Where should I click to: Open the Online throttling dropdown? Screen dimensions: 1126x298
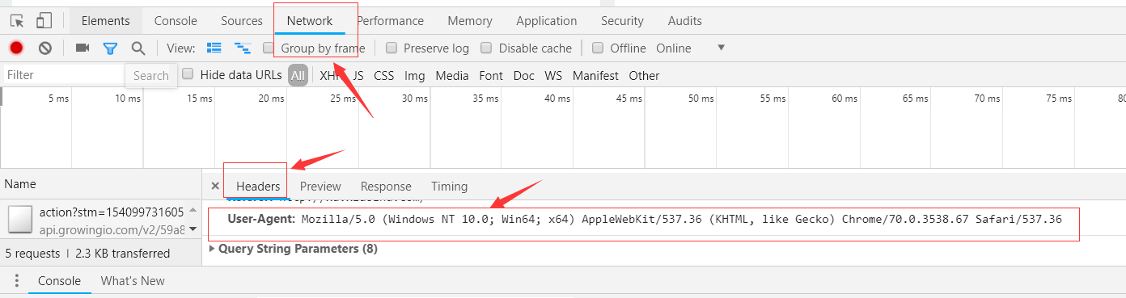coord(691,48)
